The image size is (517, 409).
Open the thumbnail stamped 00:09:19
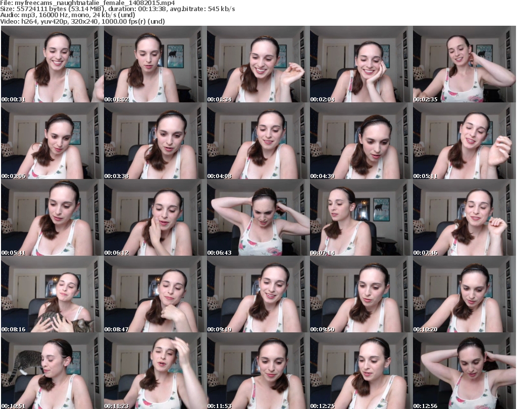pos(258,294)
